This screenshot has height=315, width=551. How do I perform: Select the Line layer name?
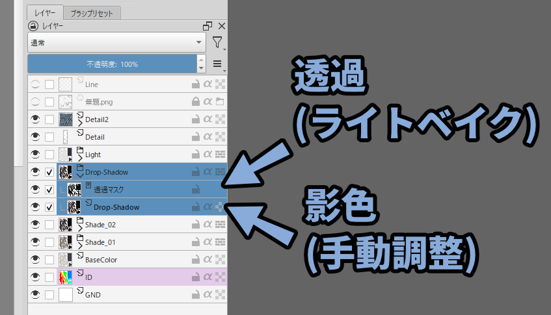(91, 84)
